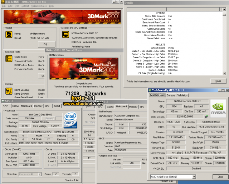Click the NVIDIA logo in GPU-Z
Image resolution: width=229 pixels, height=184 pixels.
point(218,109)
